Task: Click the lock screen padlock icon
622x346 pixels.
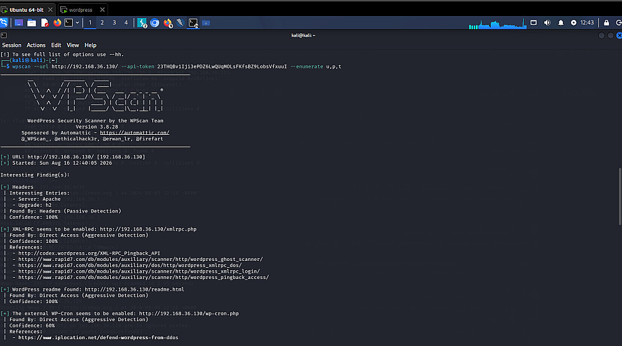Action: pos(606,22)
